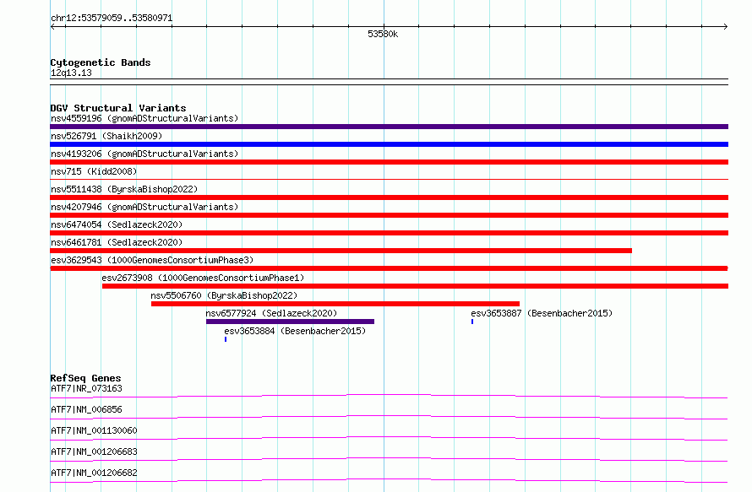Screen dimensions: 752x492
Task: Click the magenta line of ATF7|NM_006856
Action: pyautogui.click(x=389, y=417)
